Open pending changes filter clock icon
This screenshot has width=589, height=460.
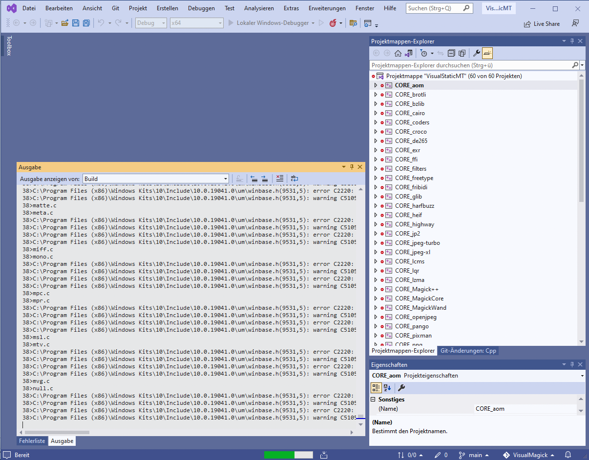pos(424,53)
